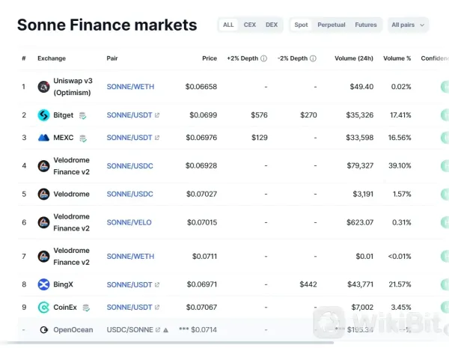449x348 pixels.
Task: Open SONNE/WETH pair in row 7
Action: coord(130,257)
